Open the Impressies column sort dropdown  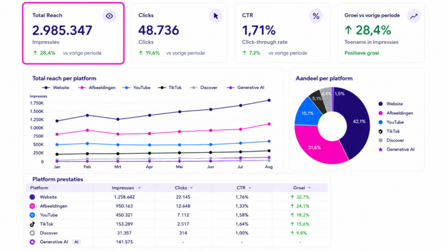click(139, 188)
